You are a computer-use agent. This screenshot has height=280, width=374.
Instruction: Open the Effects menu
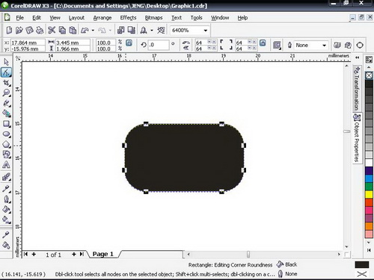[128, 18]
